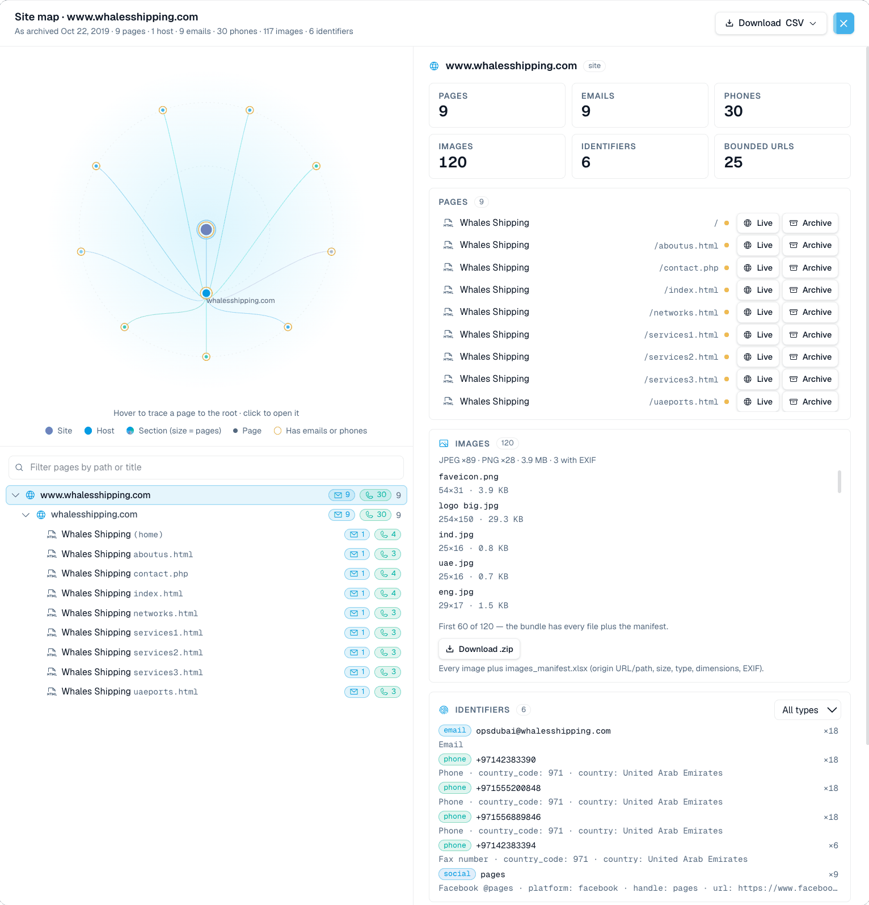
Task: Open Live version of /aboutus.html
Action: (758, 246)
